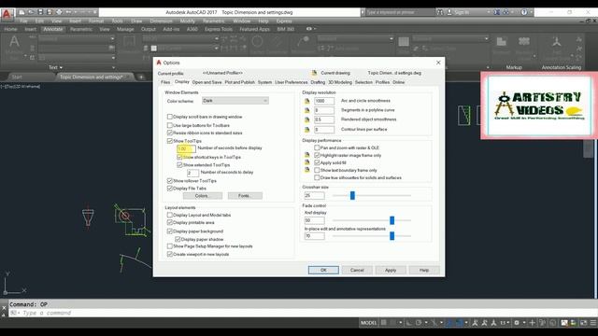Image resolution: width=598 pixels, height=336 pixels.
Task: Open the Dimension menu in menu bar
Action: [161, 21]
